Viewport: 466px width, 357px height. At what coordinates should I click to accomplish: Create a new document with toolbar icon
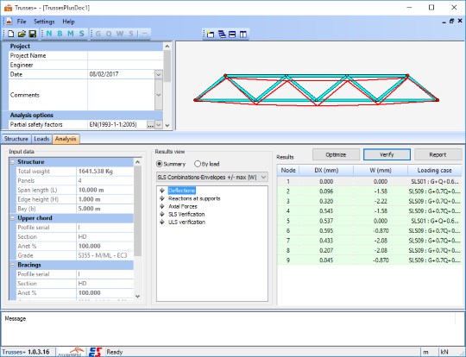pos(11,34)
